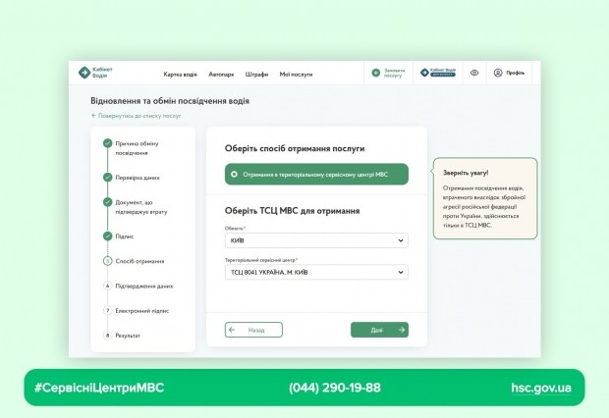609x418 pixels.
Task: Click the chevron arrow of ТСЦ 8041 field
Action: [x=401, y=272]
